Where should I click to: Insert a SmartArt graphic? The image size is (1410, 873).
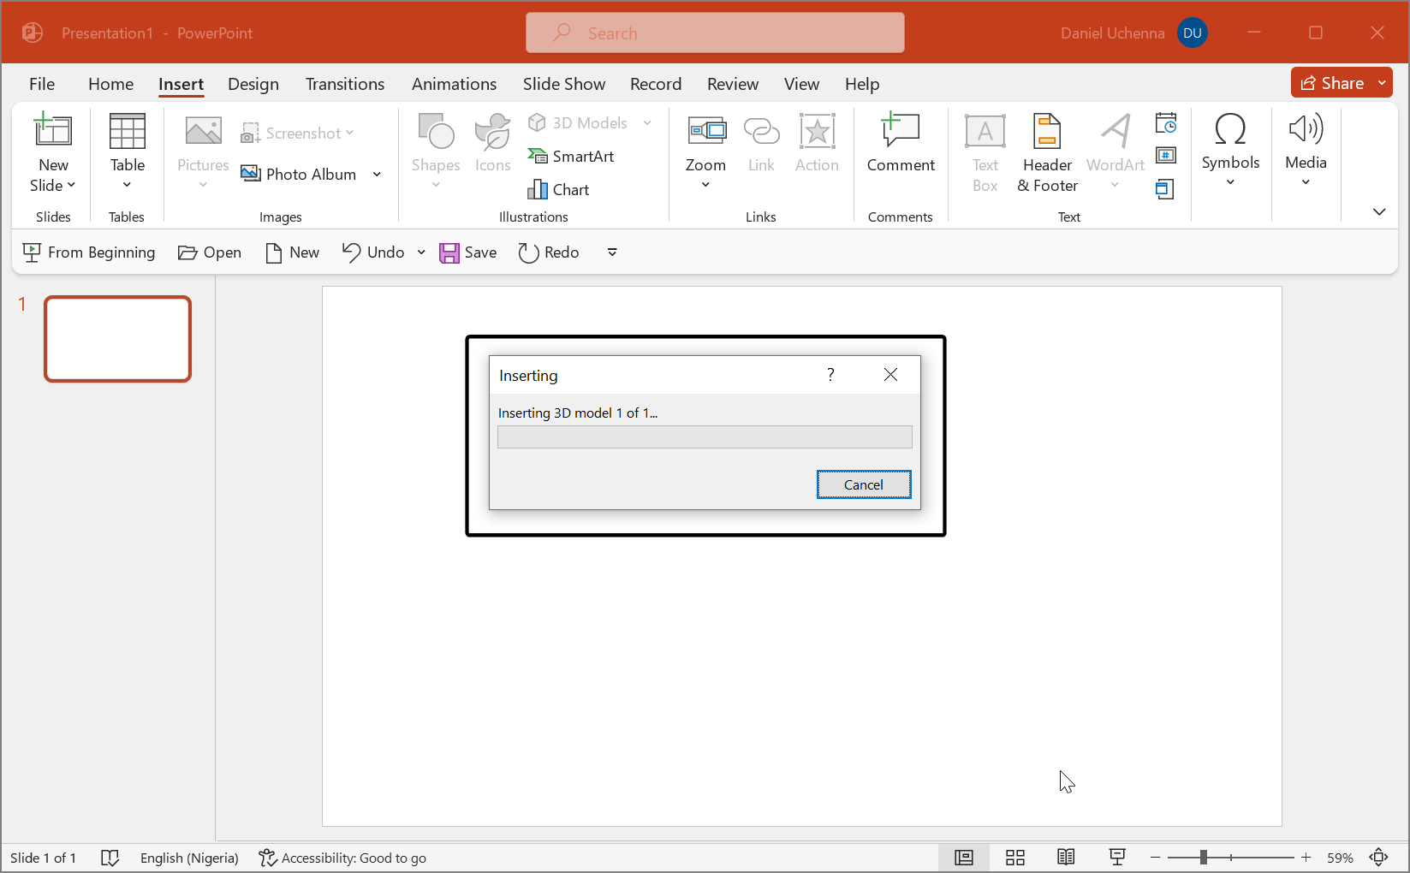571,156
